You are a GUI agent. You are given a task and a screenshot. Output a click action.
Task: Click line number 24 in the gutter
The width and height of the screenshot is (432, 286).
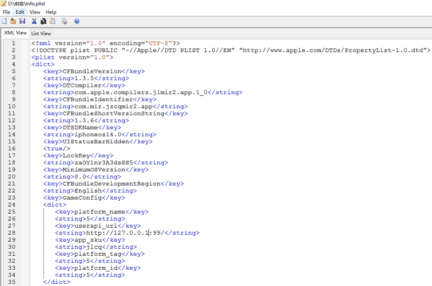[x=12, y=205]
